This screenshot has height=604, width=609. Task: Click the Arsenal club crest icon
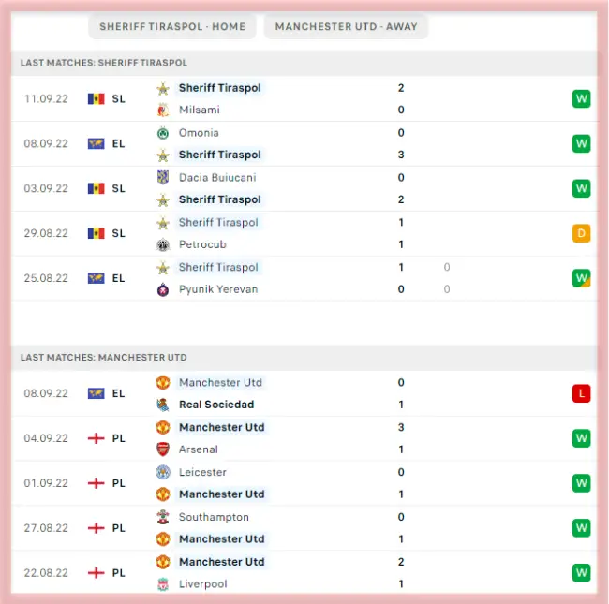(x=163, y=449)
